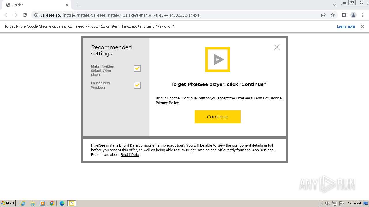Uncheck Launch with Windows option
This screenshot has height=207, width=369.
click(137, 85)
